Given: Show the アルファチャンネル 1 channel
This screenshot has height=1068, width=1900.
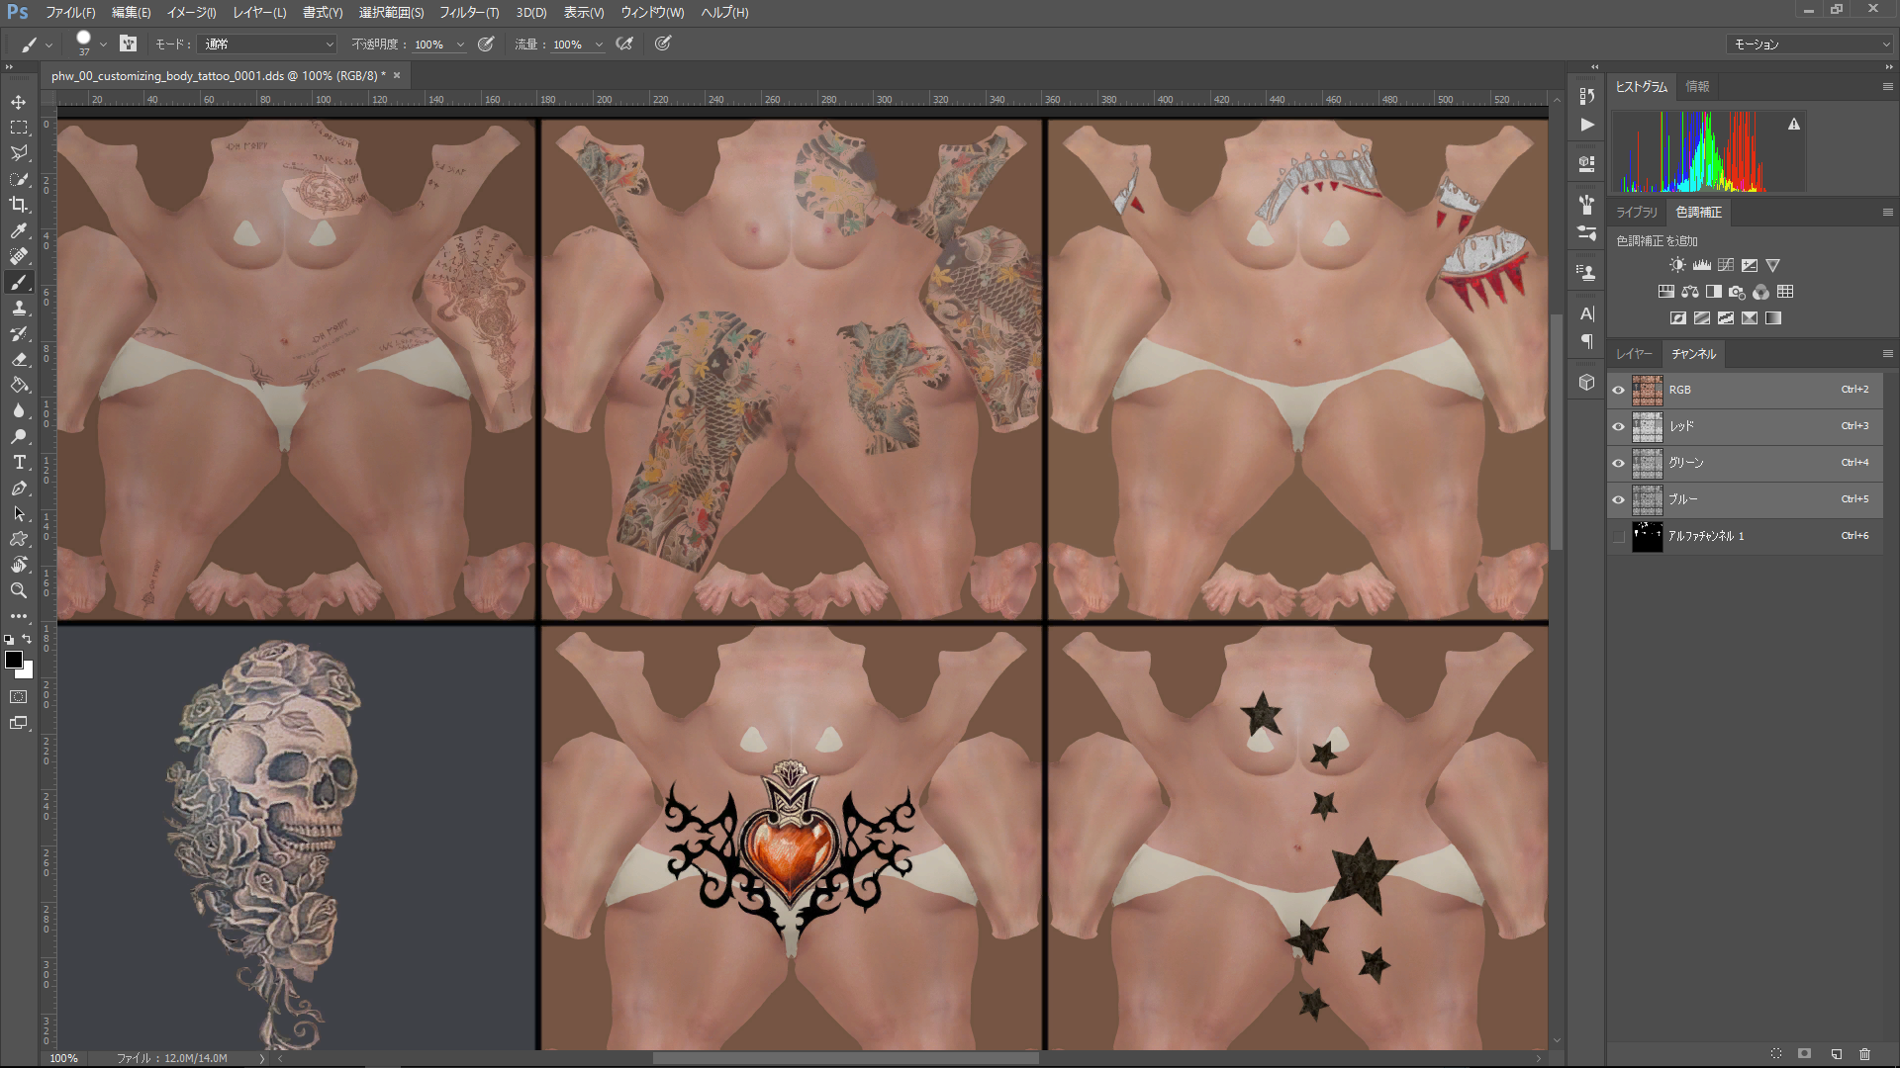Looking at the screenshot, I should pyautogui.click(x=1619, y=536).
